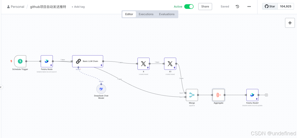Screen dimensions: 297x138
Task: Open the X1 create tweet node
Action: (x=170, y=64)
